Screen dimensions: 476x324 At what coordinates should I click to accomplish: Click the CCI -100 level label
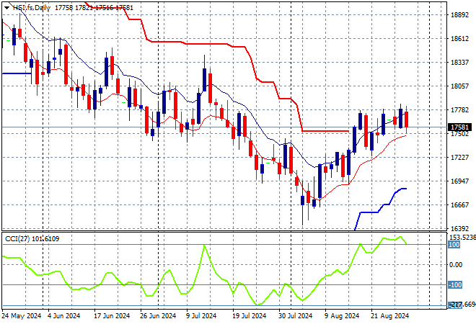pyautogui.click(x=455, y=285)
